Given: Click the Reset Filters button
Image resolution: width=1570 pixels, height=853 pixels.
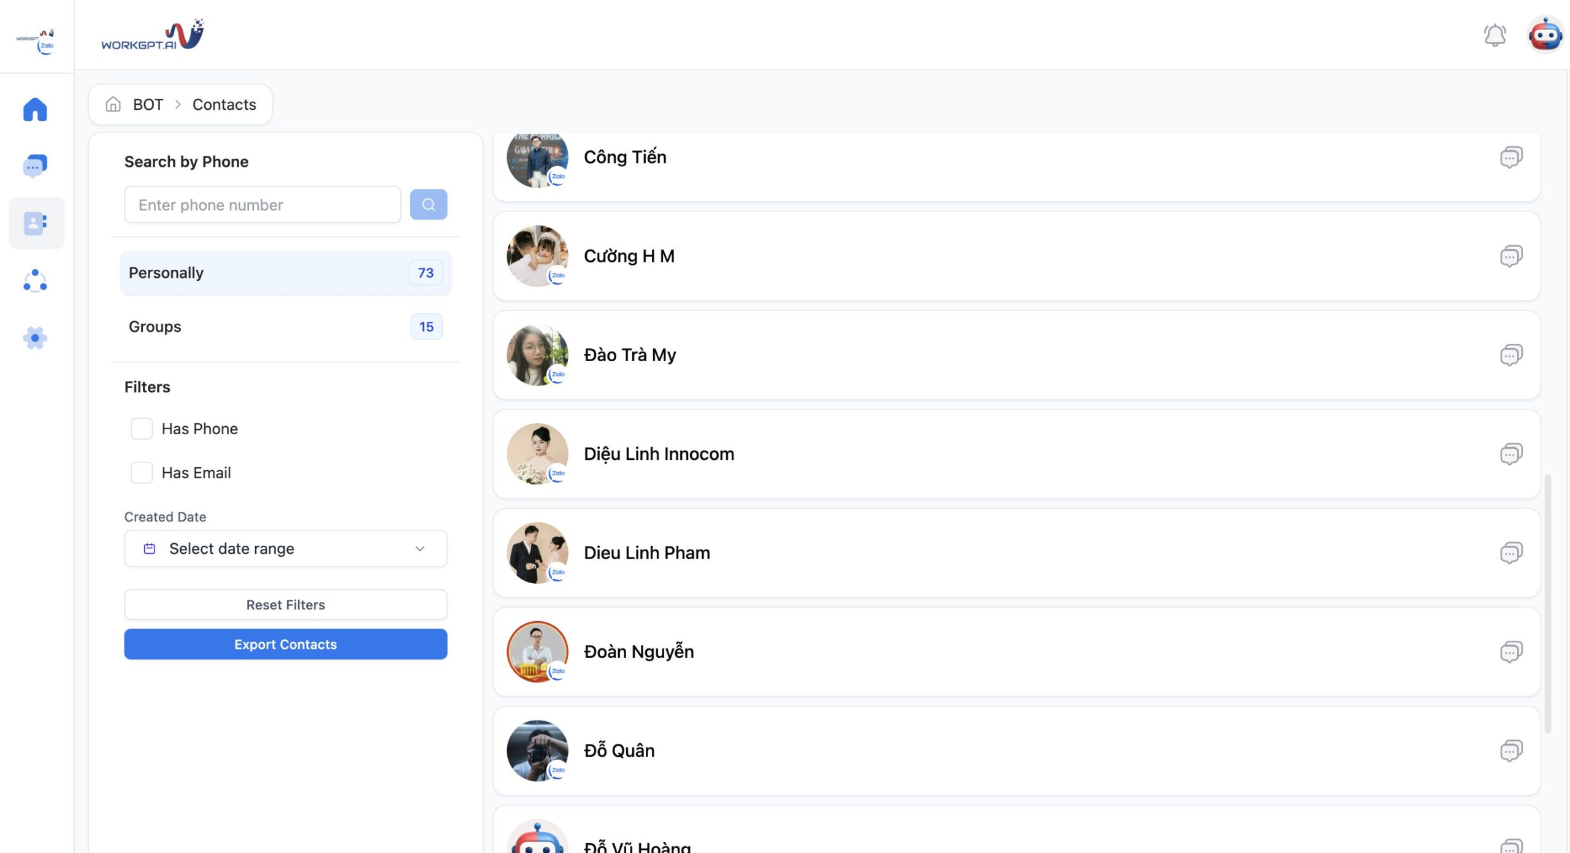Looking at the screenshot, I should tap(285, 605).
